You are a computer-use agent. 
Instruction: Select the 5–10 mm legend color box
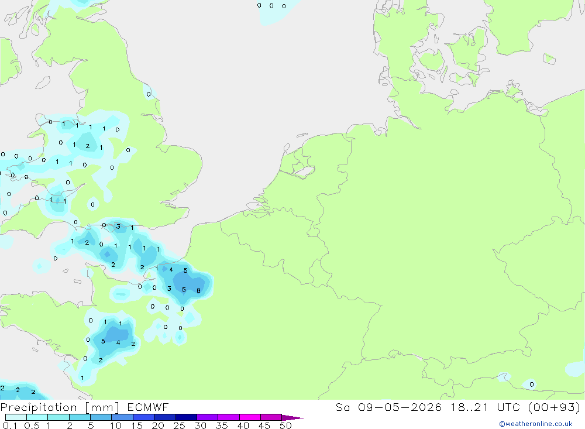point(101,417)
